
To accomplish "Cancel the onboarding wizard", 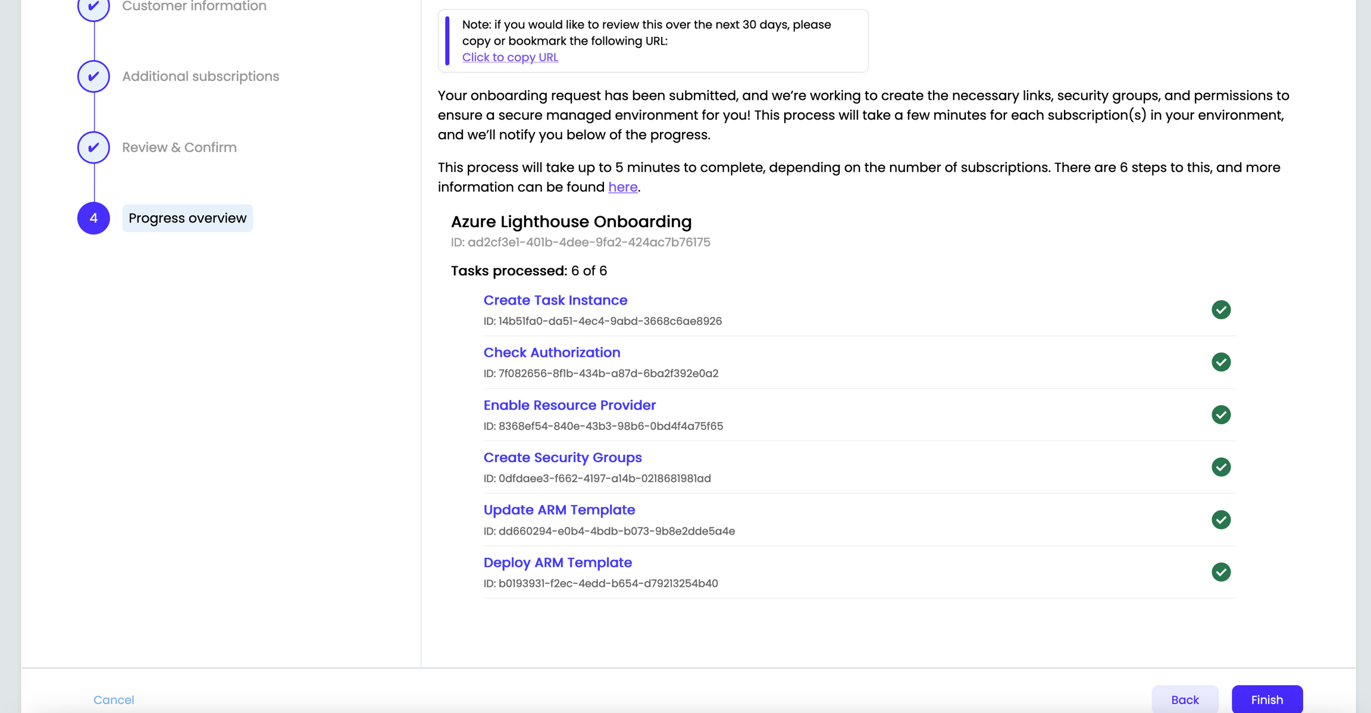I will pos(114,699).
